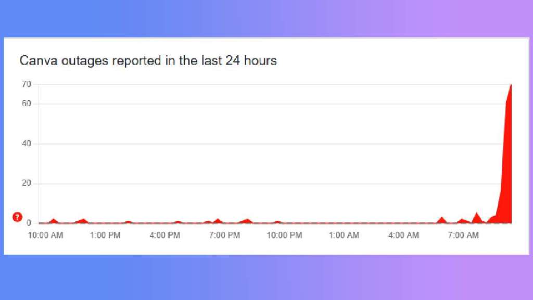Click the 4:00 AM time axis label
The image size is (533, 300).
(x=404, y=235)
